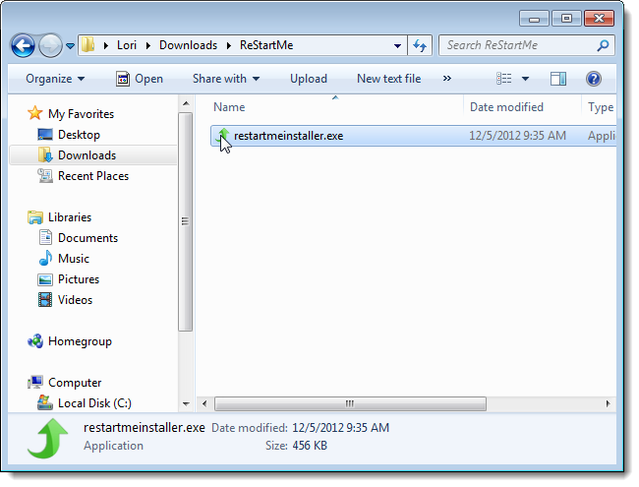
Task: Click the navigation pane vertical scrollbar thumb
Action: point(186,222)
